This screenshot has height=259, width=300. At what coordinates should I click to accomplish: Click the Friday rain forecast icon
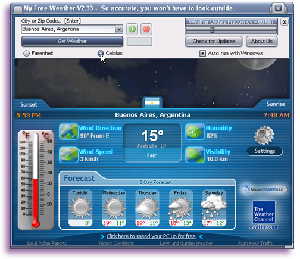[x=181, y=208]
